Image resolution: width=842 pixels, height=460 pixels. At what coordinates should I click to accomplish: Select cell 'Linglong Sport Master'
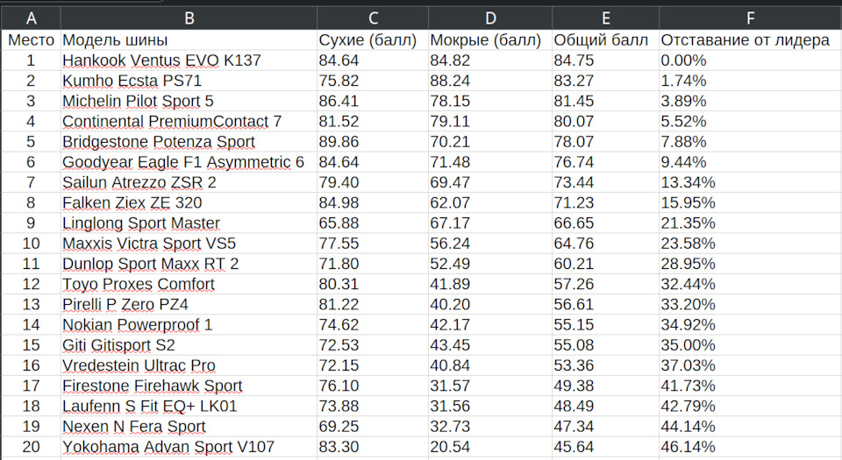click(189, 223)
